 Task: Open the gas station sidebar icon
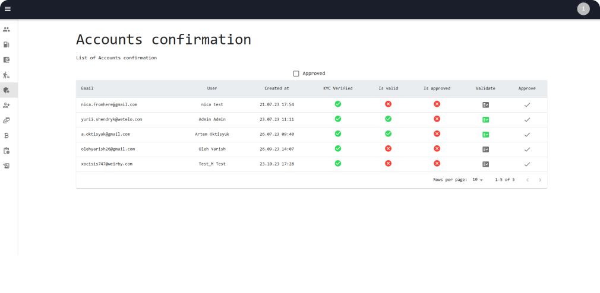pos(6,44)
